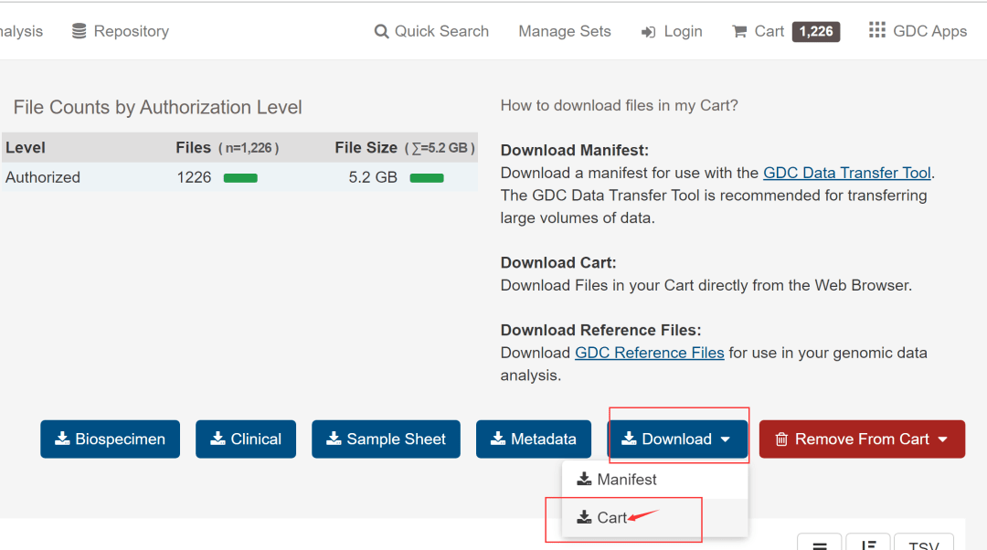Screen dimensions: 987x550
Task: Click the 1,226 cart count badge
Action: point(816,31)
